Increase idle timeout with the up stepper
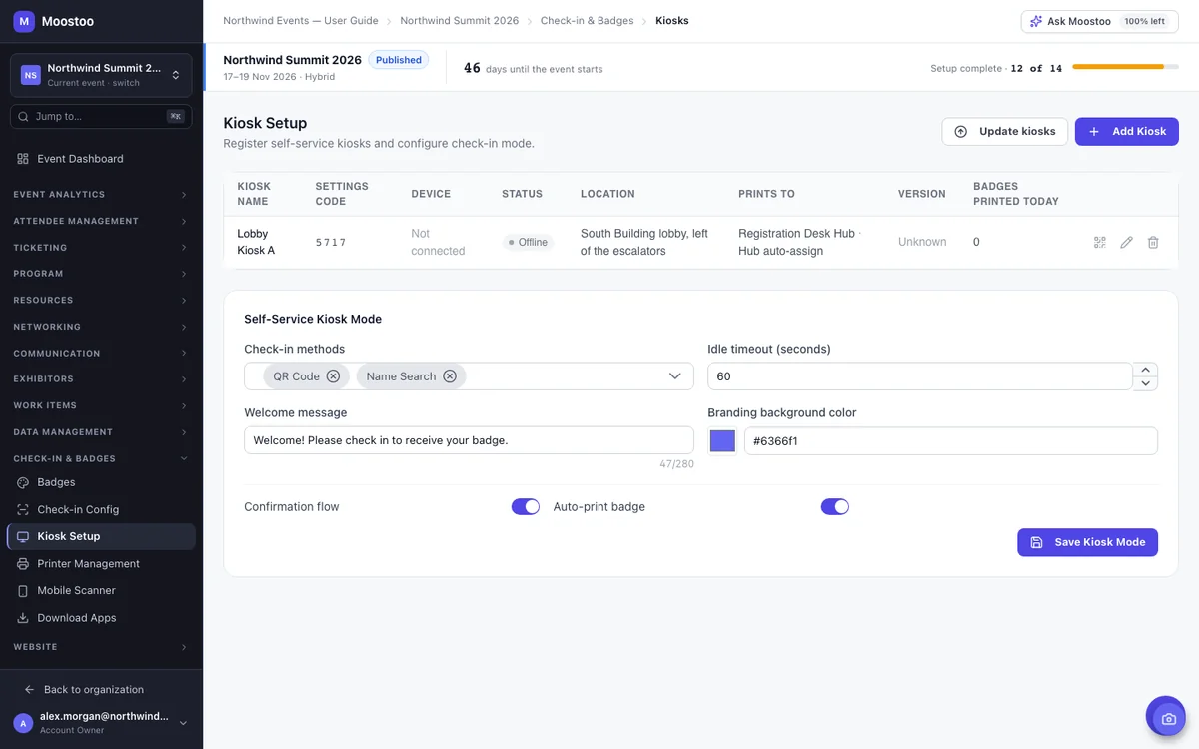The height and width of the screenshot is (749, 1199). [x=1147, y=370]
